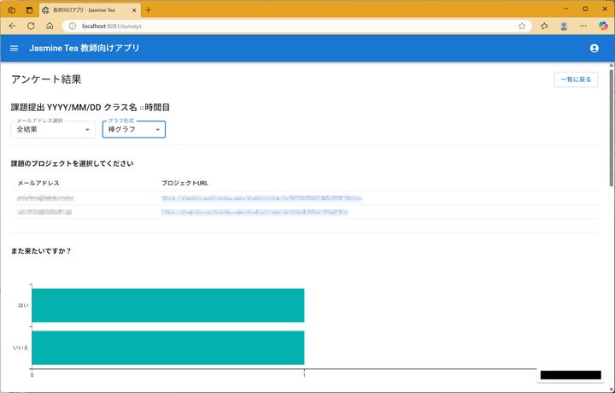
Task: Click the はい axis label
Action: [24, 305]
